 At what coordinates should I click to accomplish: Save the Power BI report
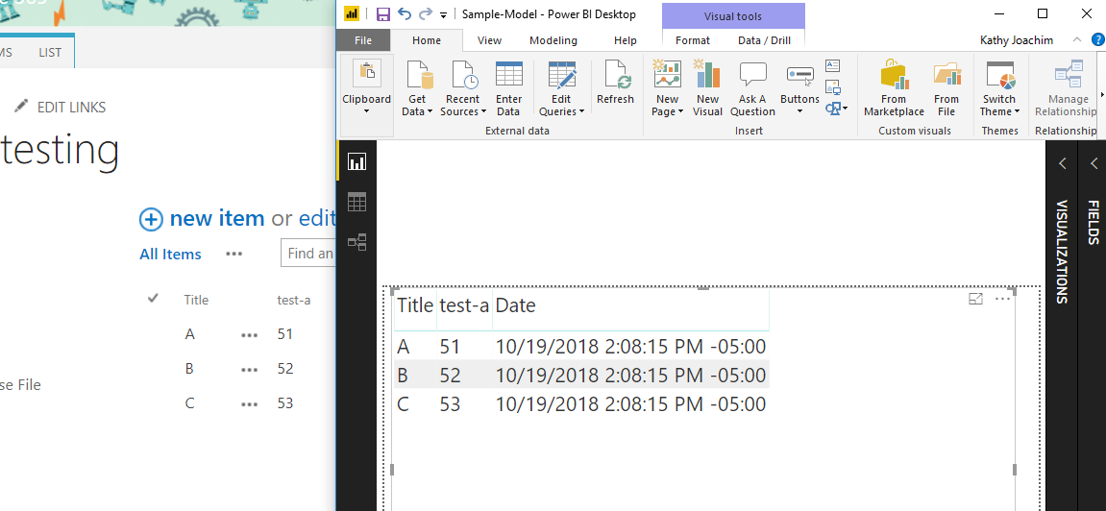tap(383, 14)
